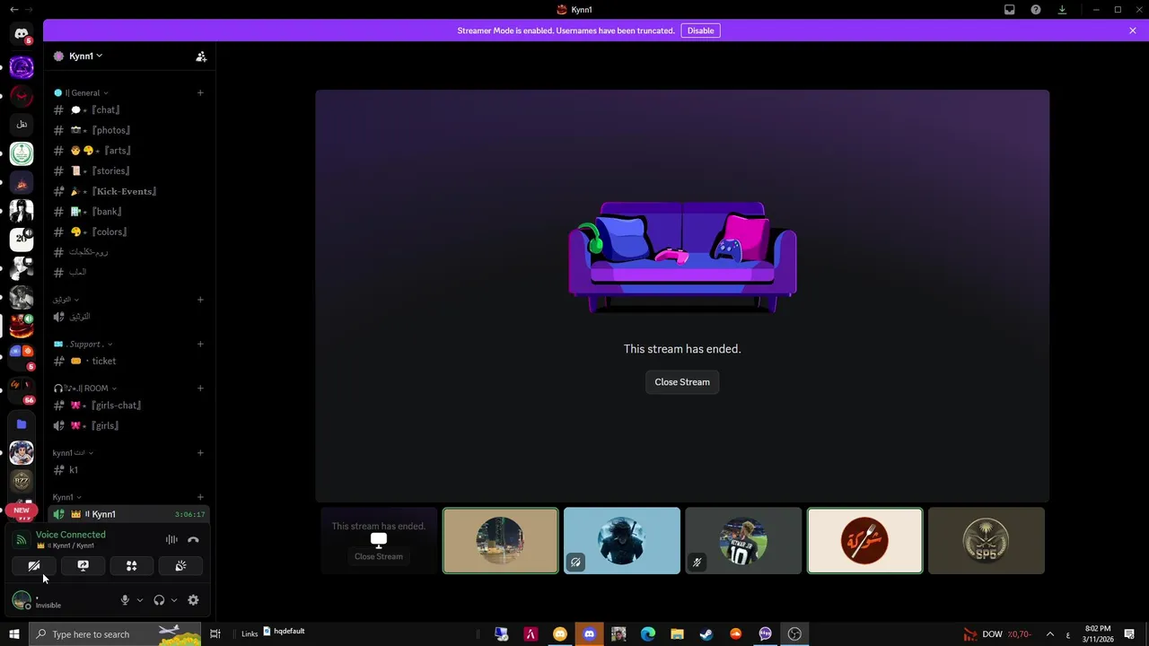1149x646 pixels.
Task: Open the server folder icon in sidebar
Action: pos(22,424)
